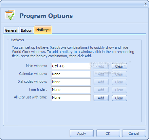Switch to the General tab
149x140 pixels.
pyautogui.click(x=11, y=30)
